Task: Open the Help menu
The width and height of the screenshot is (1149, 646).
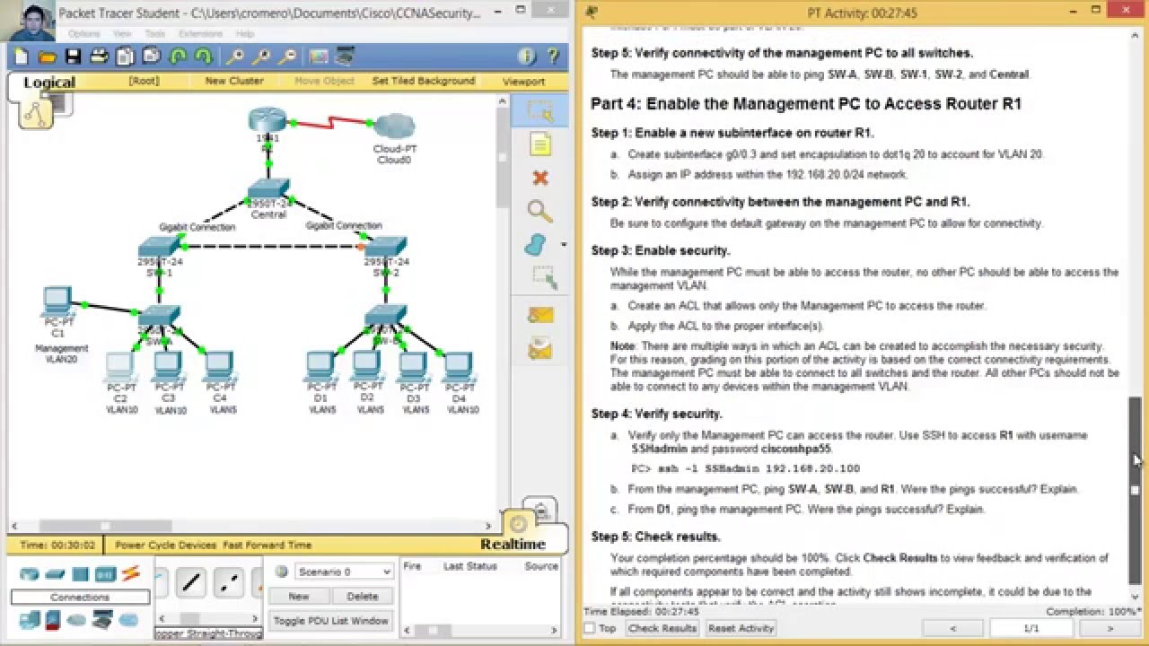Action: click(x=245, y=34)
